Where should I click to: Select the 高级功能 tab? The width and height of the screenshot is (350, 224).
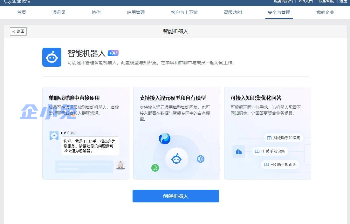click(x=233, y=12)
